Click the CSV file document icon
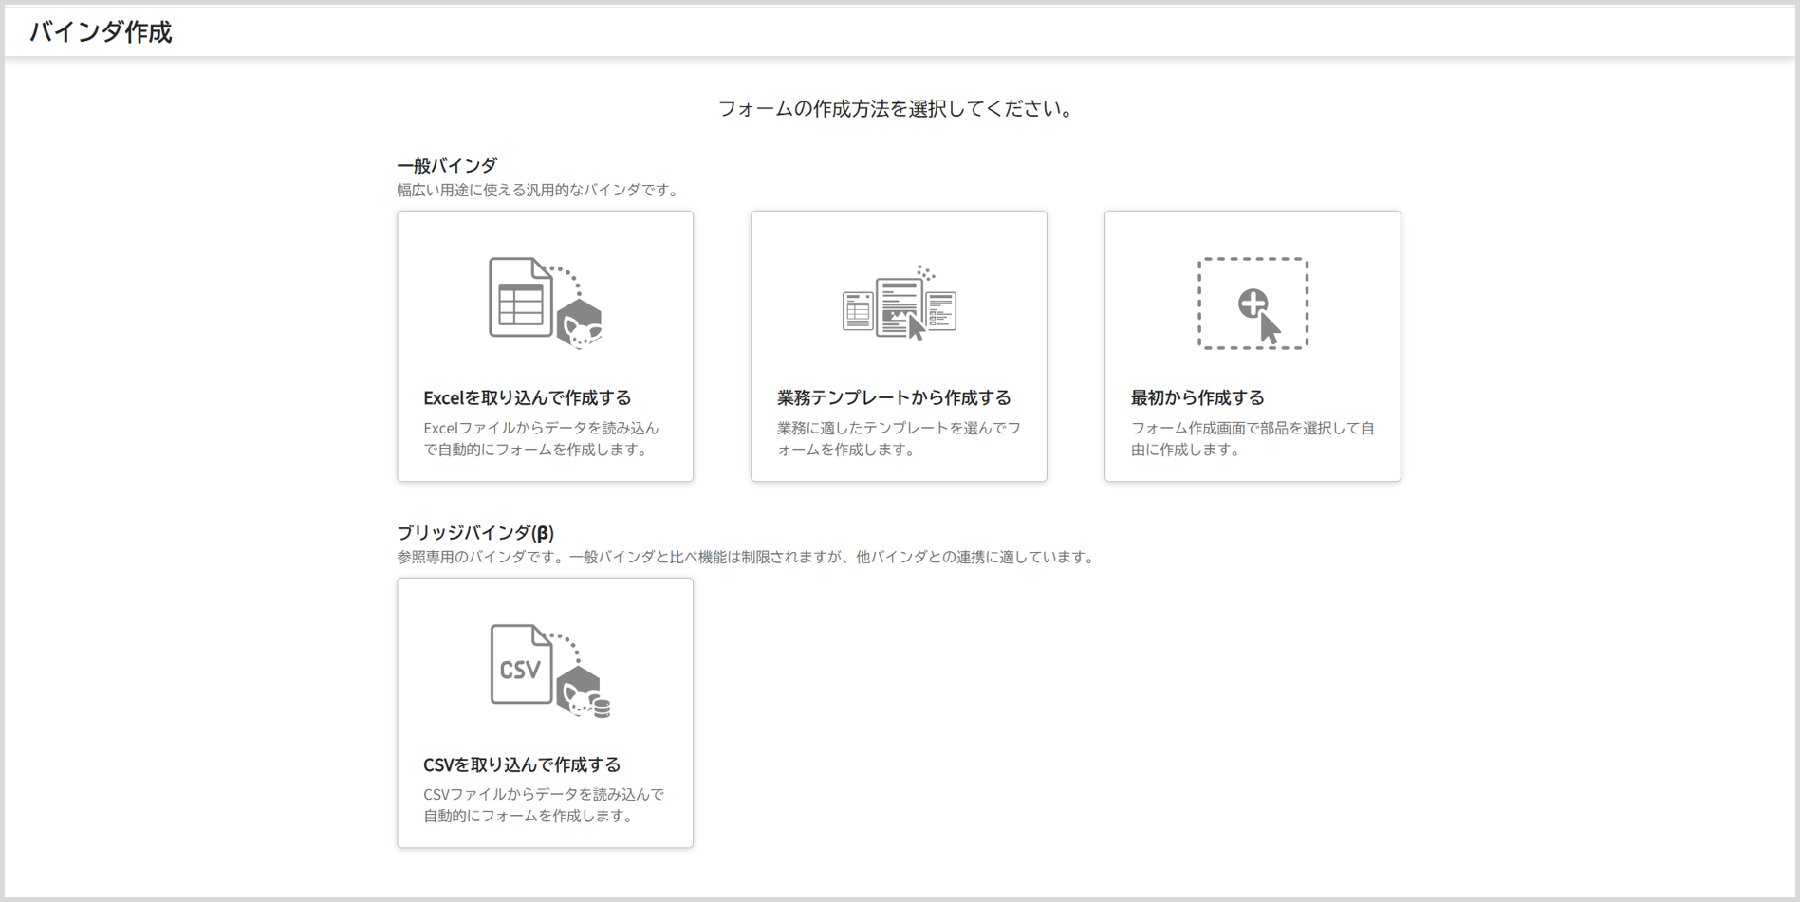Screen dimensions: 1800x902 [x=521, y=665]
